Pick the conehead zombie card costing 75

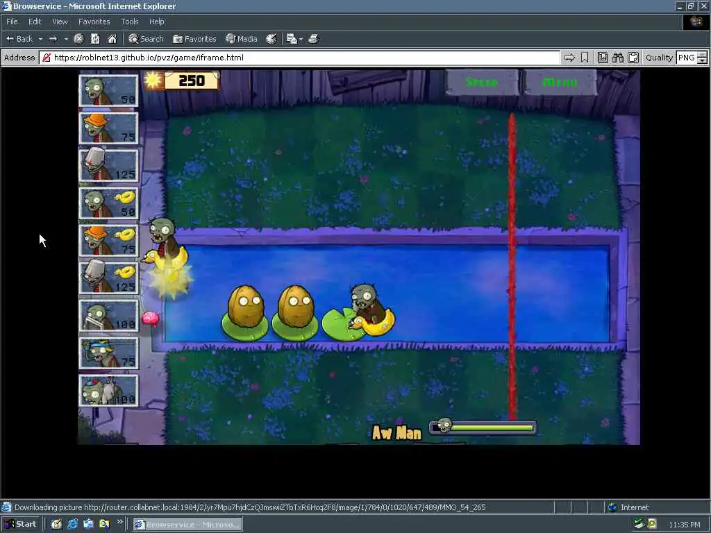[x=108, y=128]
